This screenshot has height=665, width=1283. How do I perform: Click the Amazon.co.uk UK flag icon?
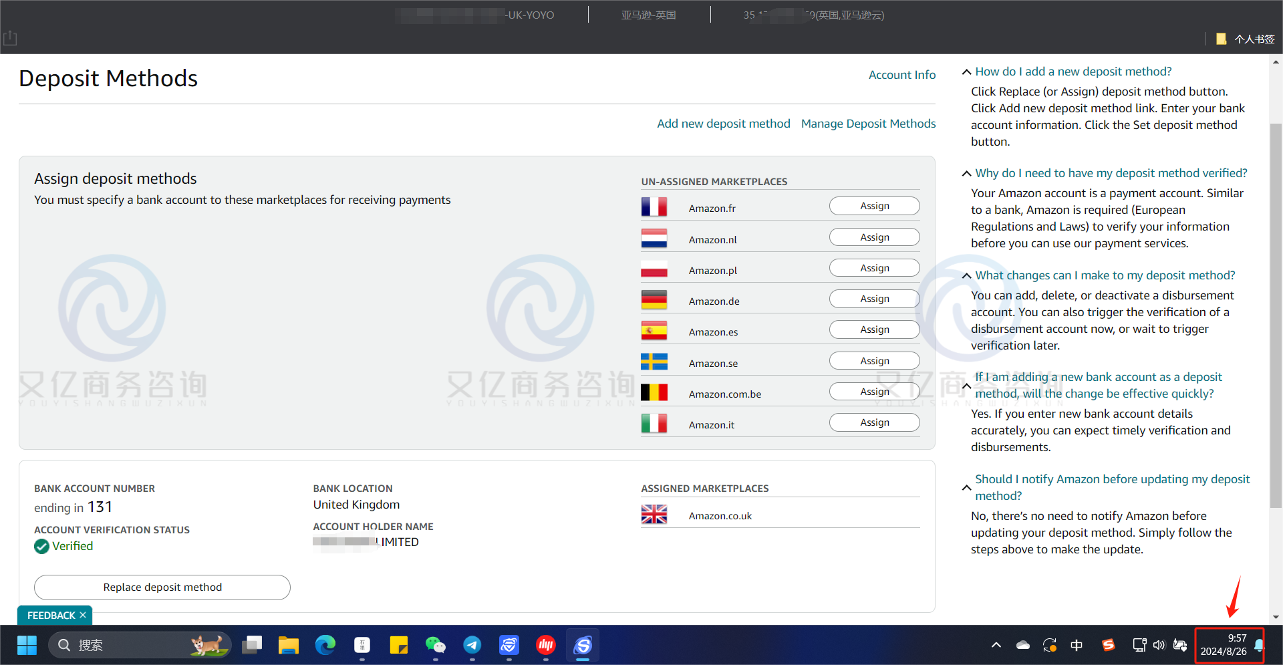[x=654, y=515]
